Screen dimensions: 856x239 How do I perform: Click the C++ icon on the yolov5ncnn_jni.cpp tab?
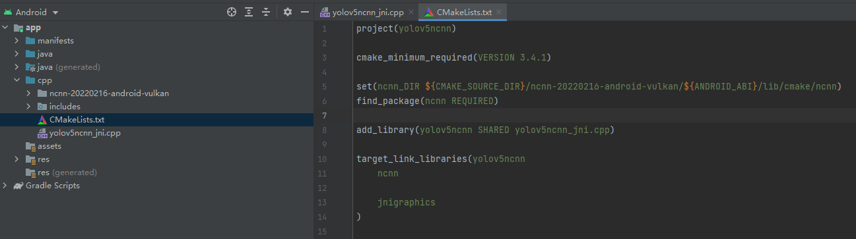click(325, 12)
